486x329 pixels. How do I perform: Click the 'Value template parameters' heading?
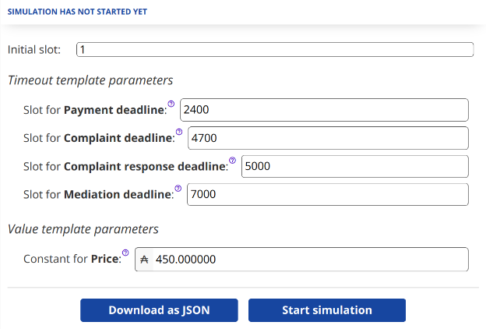click(x=83, y=229)
